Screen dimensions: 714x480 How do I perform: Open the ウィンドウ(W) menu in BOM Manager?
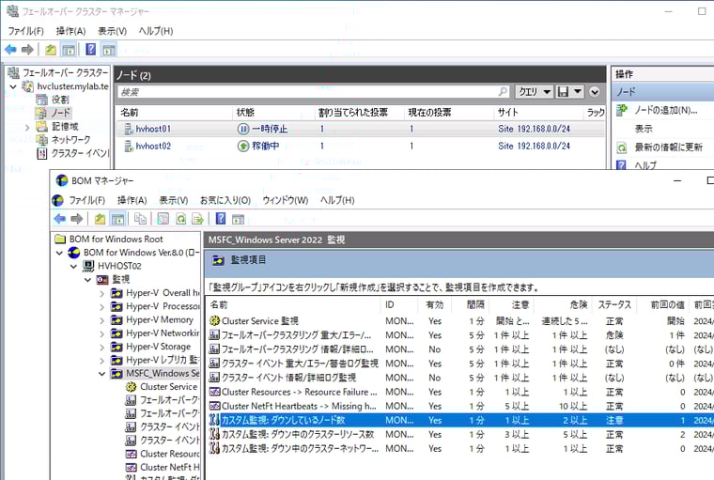(286, 200)
